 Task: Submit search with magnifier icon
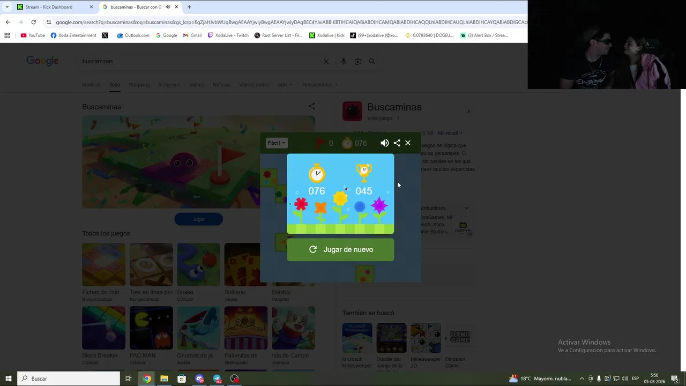[x=372, y=62]
